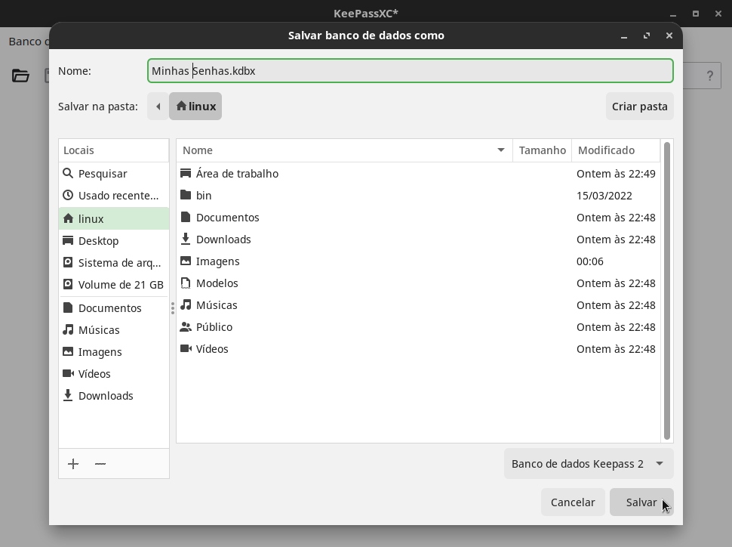Click the help question mark in KeePassXC window
This screenshot has width=732, height=547.
pos(709,76)
